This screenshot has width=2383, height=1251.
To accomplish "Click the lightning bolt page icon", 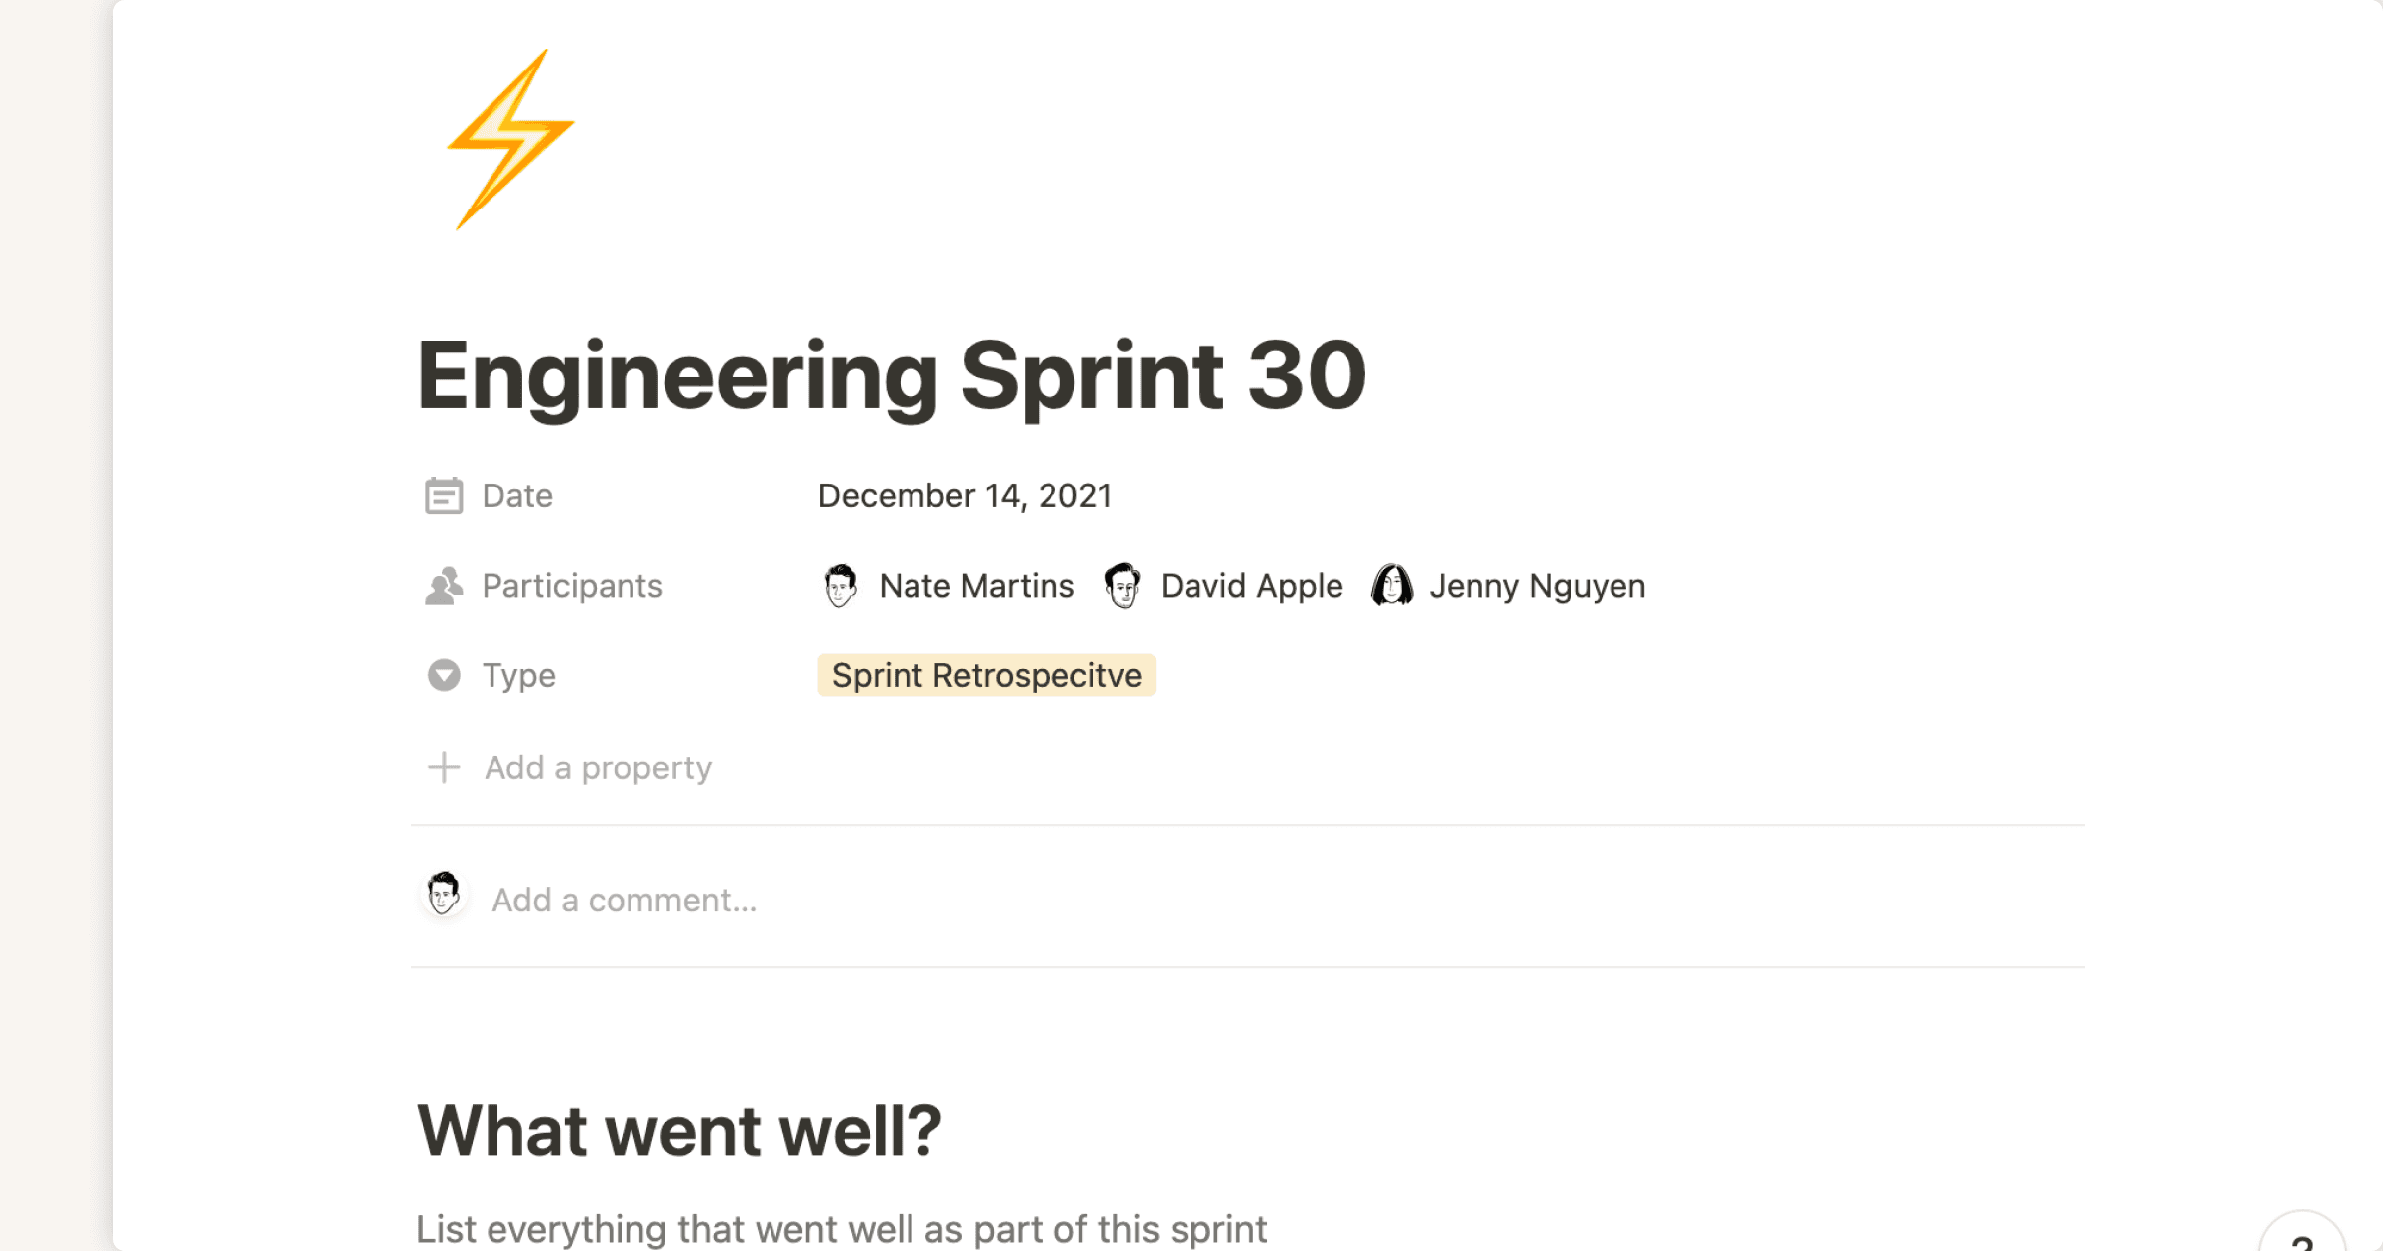I will (x=512, y=141).
